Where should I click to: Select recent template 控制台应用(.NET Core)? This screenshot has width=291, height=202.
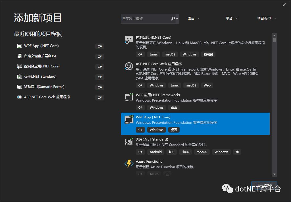42,66
